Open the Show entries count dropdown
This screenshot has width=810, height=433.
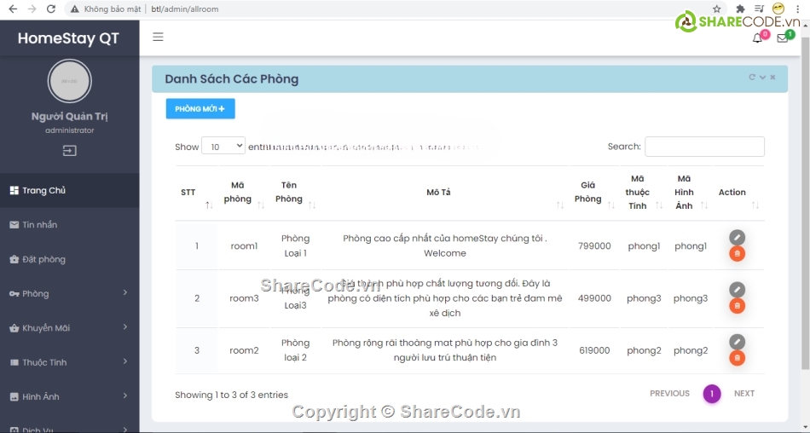(x=223, y=147)
